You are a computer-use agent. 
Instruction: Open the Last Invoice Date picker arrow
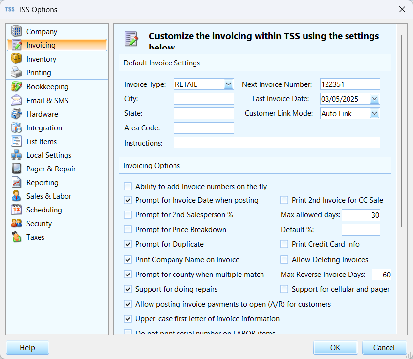[x=374, y=99]
